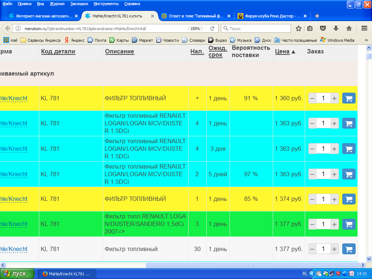The width and height of the screenshot is (372, 279).
Task: Increase quantity for the 1 374 руб. row
Action: point(334,199)
